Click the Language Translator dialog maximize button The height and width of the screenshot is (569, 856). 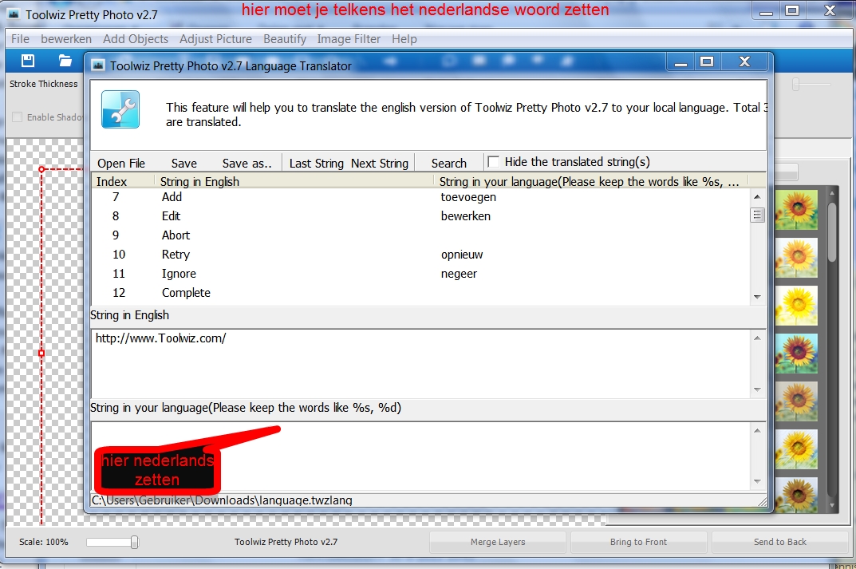click(x=707, y=61)
